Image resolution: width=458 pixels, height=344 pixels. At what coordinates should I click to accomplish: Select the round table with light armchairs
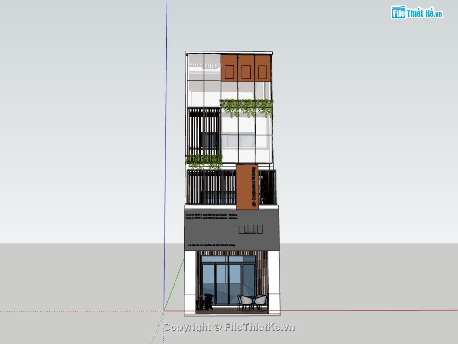(252, 302)
